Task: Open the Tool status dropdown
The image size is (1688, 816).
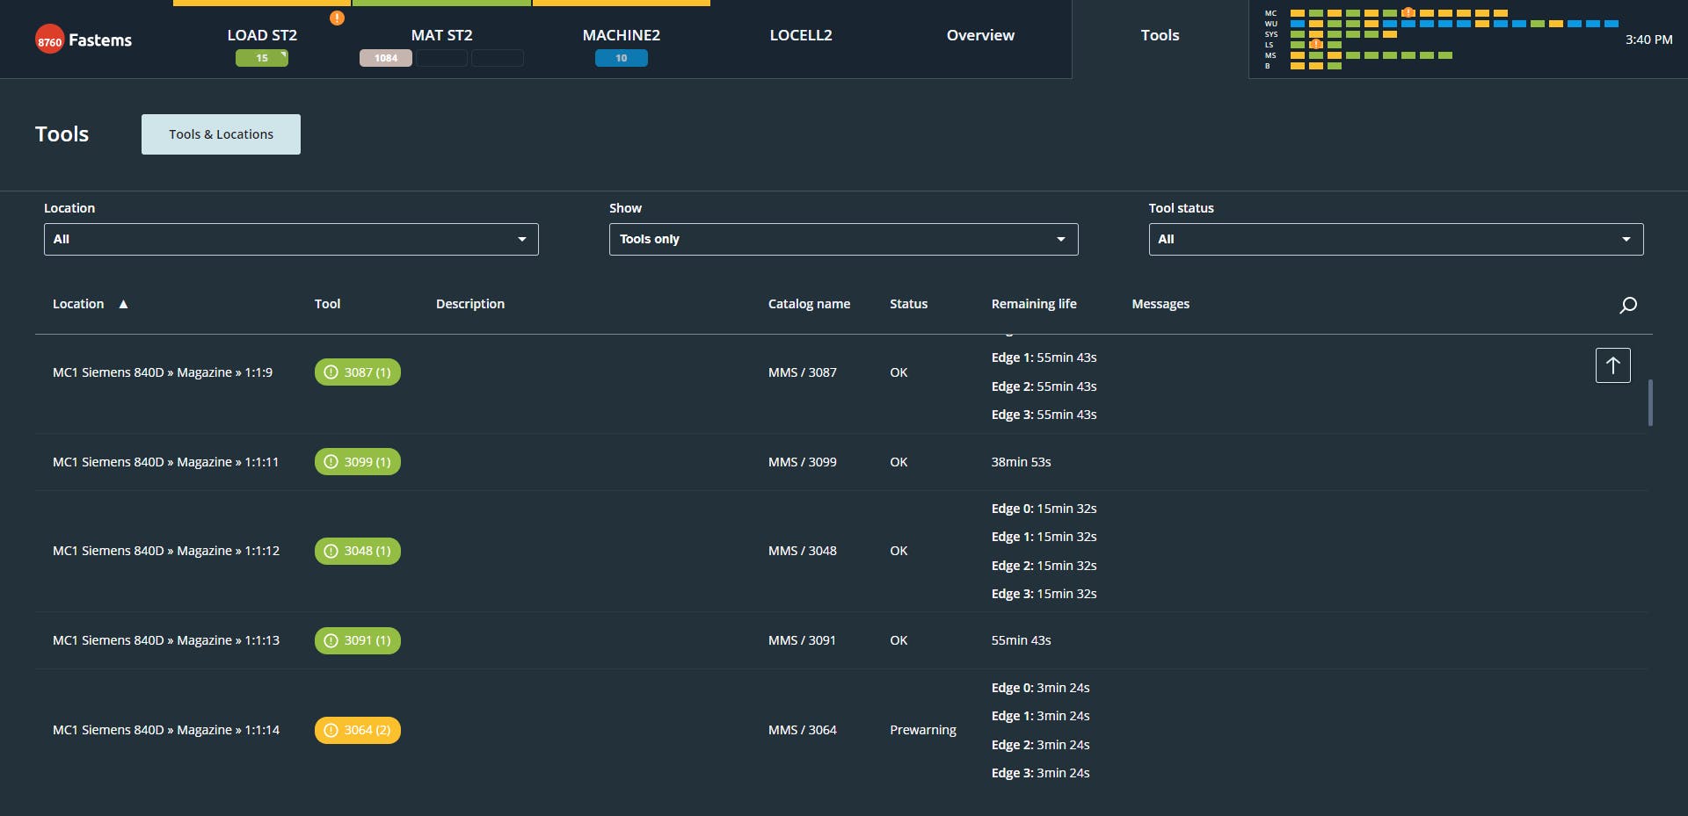Action: coord(1395,239)
